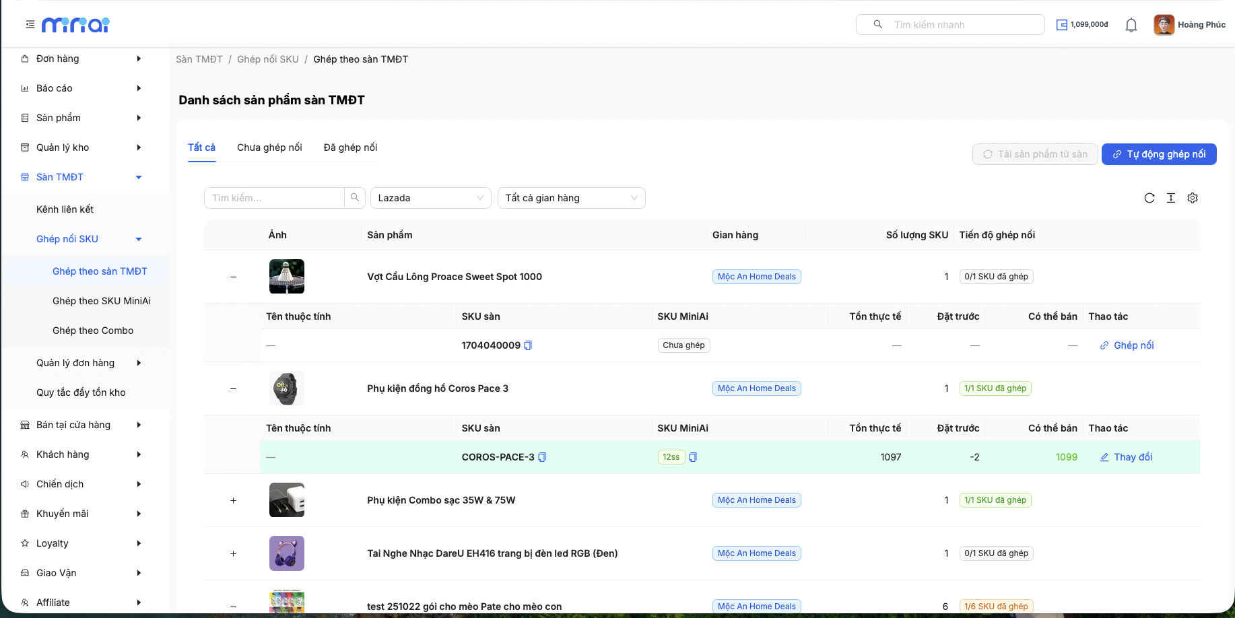
Task: Click Ghép nối link for SKU 1704040009
Action: pos(1127,345)
